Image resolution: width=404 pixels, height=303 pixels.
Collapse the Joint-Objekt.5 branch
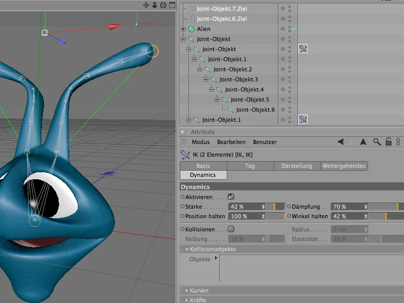coord(217,99)
